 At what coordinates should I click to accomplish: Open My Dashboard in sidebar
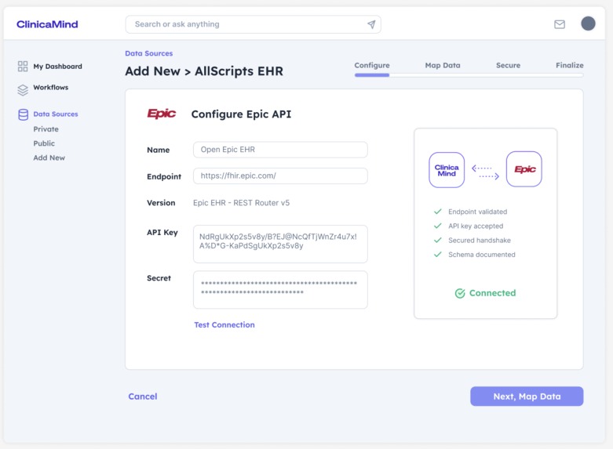coord(57,67)
